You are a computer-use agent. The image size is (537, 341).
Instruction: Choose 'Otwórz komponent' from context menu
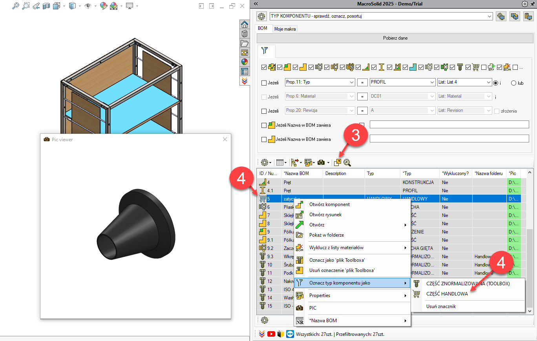353,204
